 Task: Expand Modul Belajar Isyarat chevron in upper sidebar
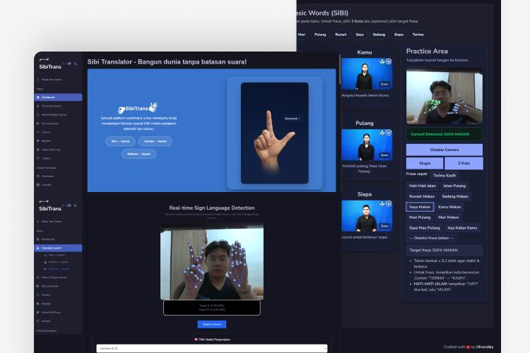pos(78,115)
